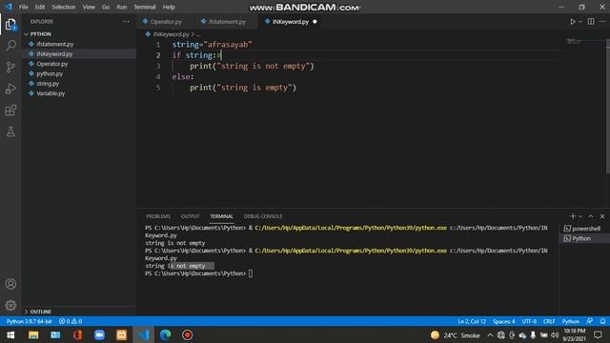The image size is (610, 343).
Task: Open feedback icon in status bar
Action: tap(590, 321)
